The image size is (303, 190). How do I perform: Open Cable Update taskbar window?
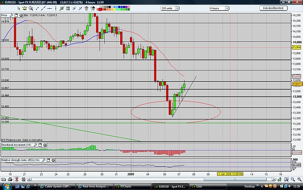click(x=56, y=187)
